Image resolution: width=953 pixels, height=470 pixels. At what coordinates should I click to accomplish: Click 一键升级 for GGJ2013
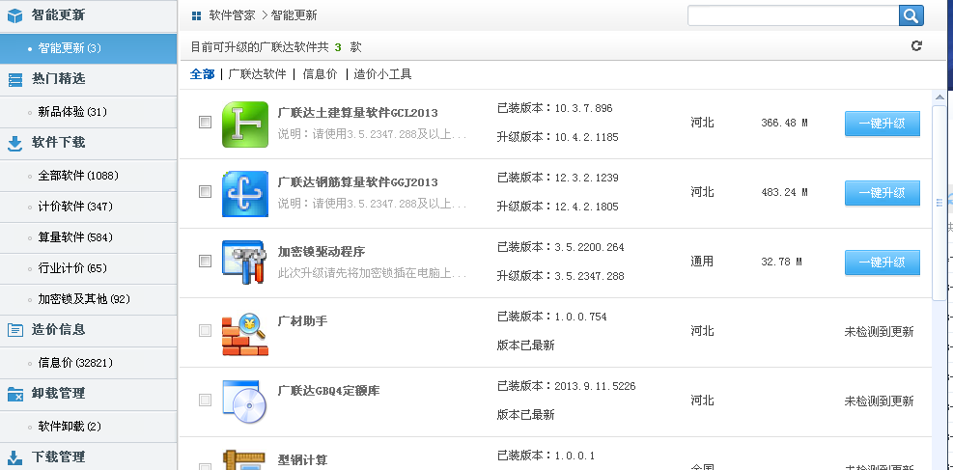(x=882, y=193)
